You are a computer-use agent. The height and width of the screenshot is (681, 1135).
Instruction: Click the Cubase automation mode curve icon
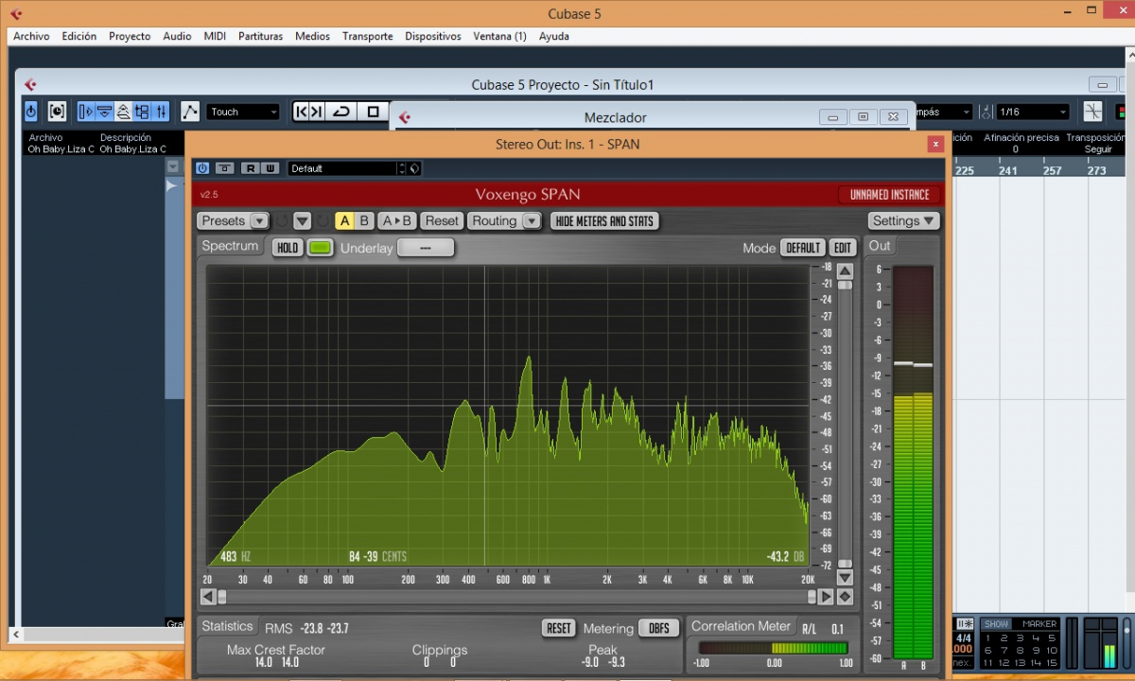pos(190,112)
